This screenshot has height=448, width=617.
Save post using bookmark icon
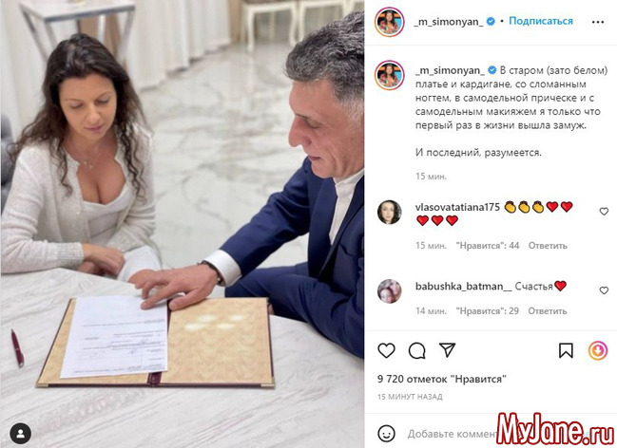566,350
